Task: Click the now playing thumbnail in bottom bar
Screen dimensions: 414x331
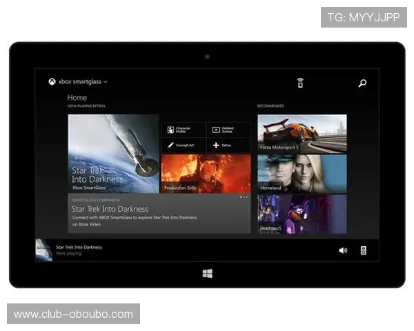Action: (43, 250)
